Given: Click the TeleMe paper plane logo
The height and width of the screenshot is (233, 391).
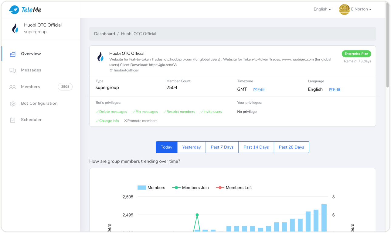Looking at the screenshot, I should (x=14, y=10).
